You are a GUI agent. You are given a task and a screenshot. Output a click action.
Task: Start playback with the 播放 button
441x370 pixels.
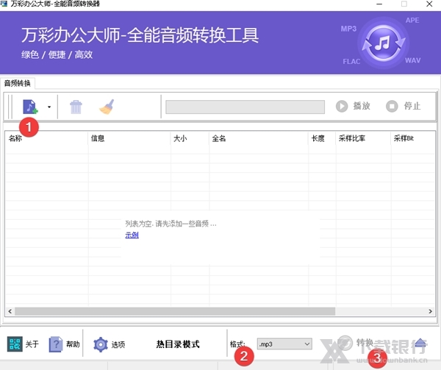353,106
